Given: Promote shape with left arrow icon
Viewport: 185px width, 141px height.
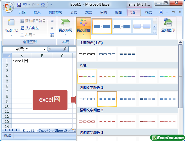Looking at the screenshot, I should (52, 21).
